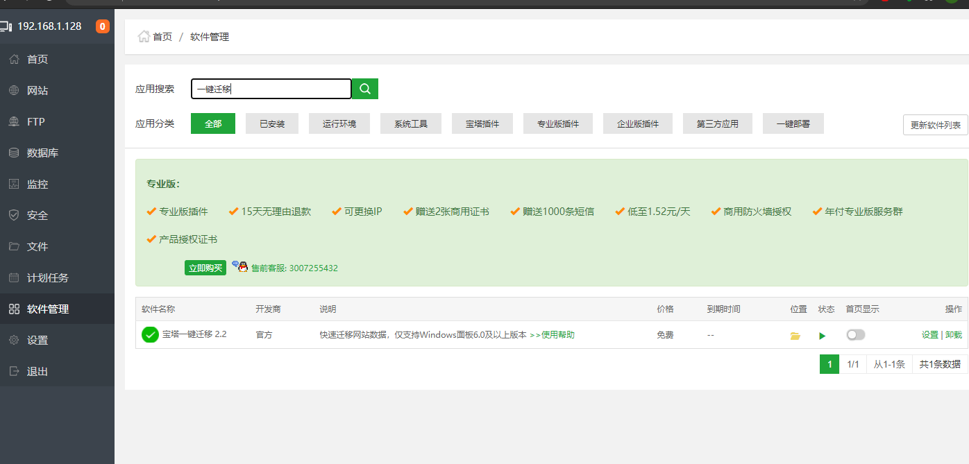Click the 到期时间 column header
The image size is (969, 464).
723,309
